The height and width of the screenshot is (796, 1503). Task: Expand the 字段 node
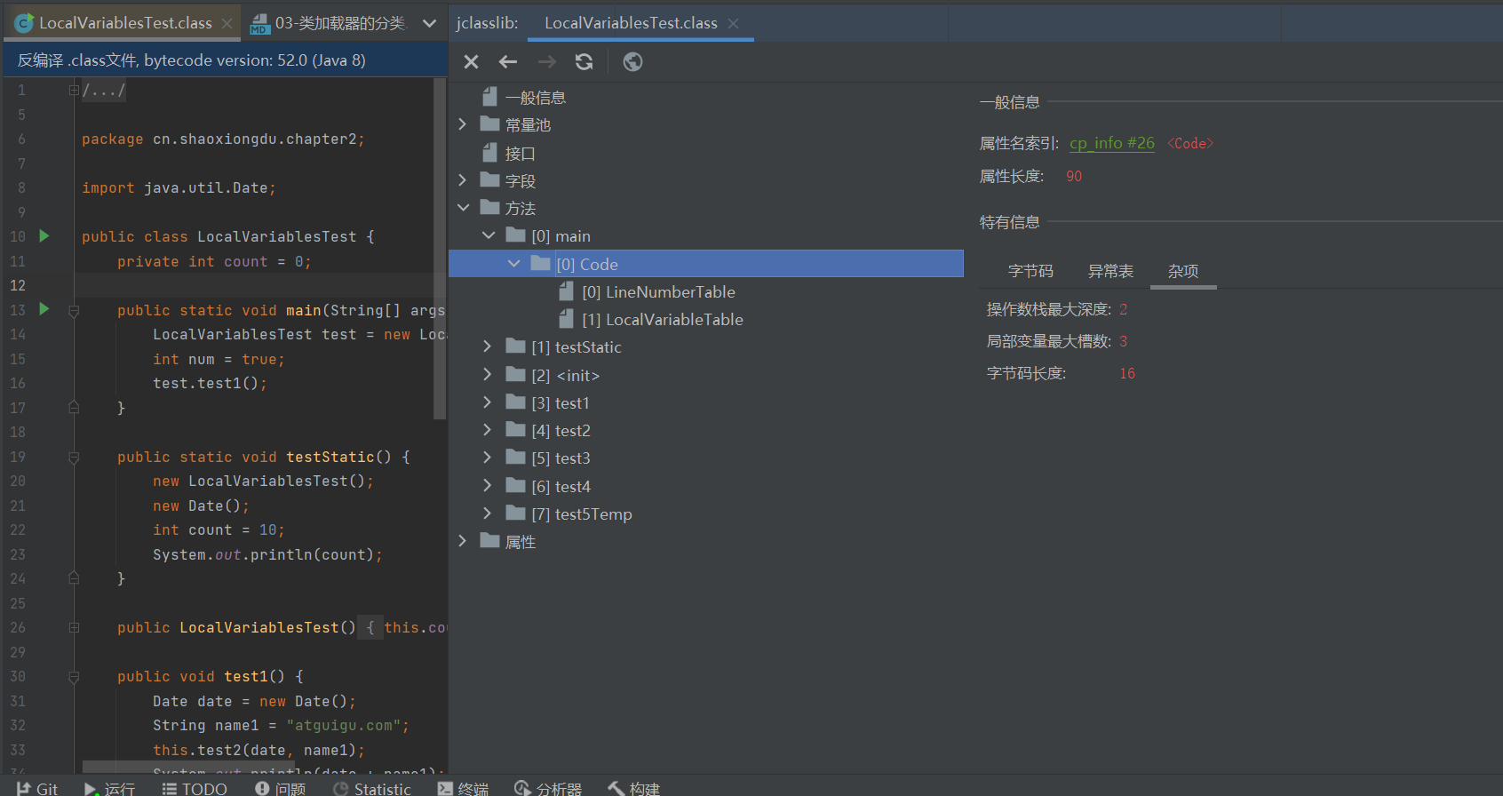pyautogui.click(x=463, y=180)
